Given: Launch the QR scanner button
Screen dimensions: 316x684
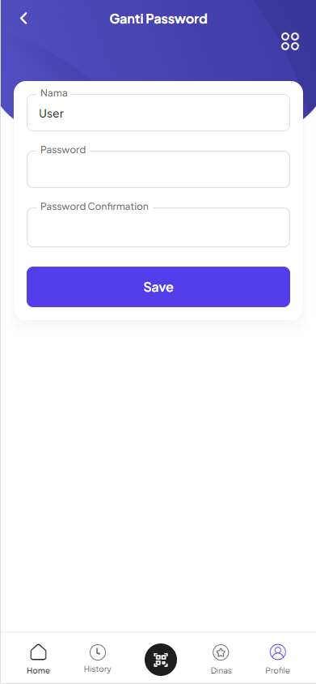Looking at the screenshot, I should 161,660.
